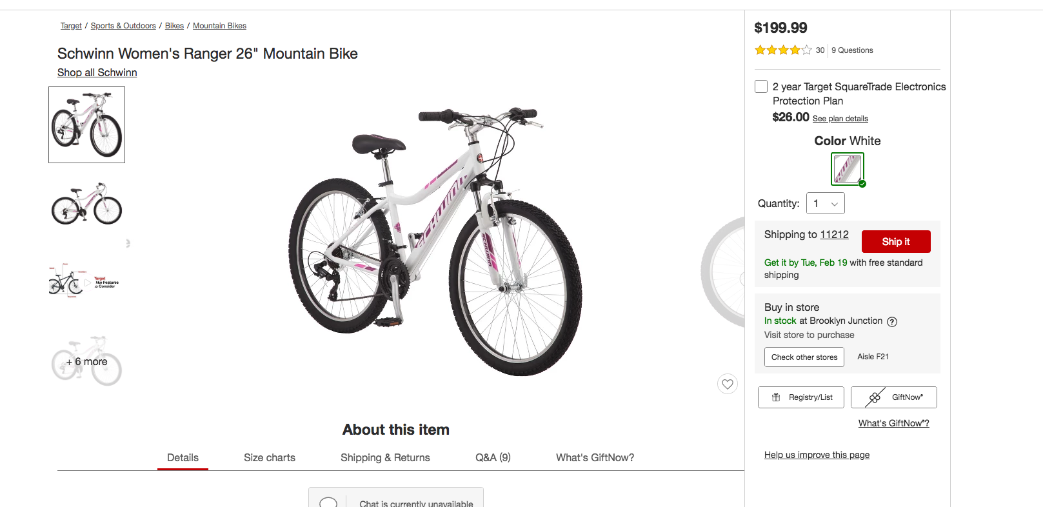Click the help icon beside Brooklyn Junction
Screen dimensions: 1043x507
[892, 322]
